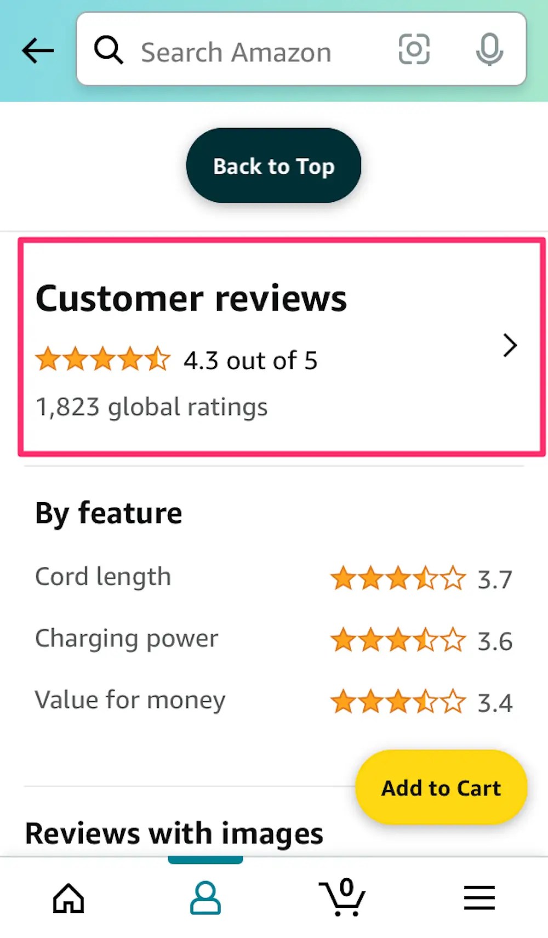548x938 pixels.
Task: Select the Charging power feature rating
Action: tap(396, 639)
